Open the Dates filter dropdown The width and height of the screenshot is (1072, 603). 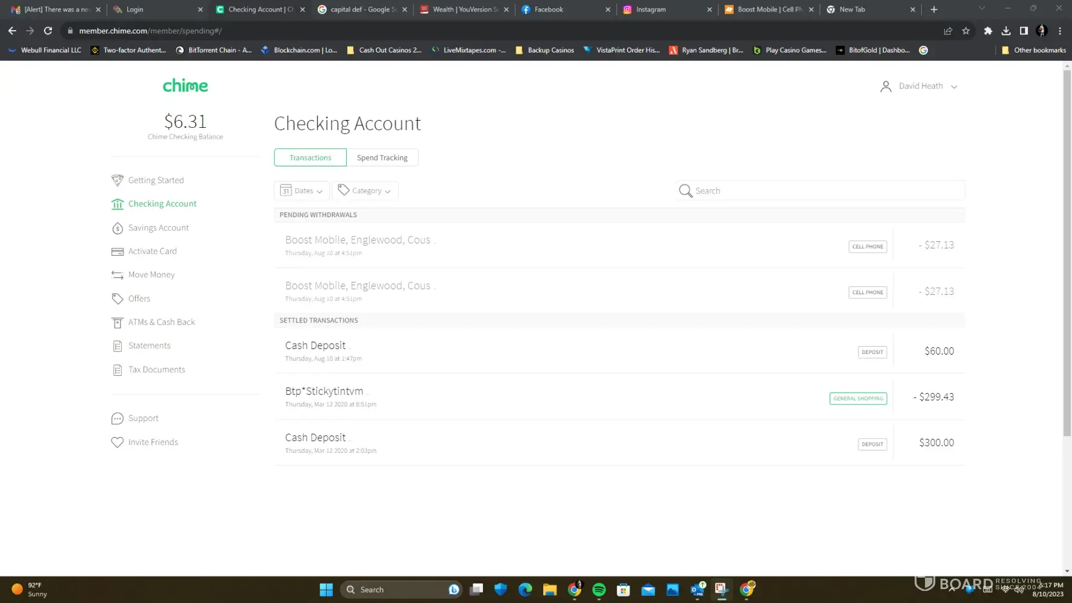(301, 191)
